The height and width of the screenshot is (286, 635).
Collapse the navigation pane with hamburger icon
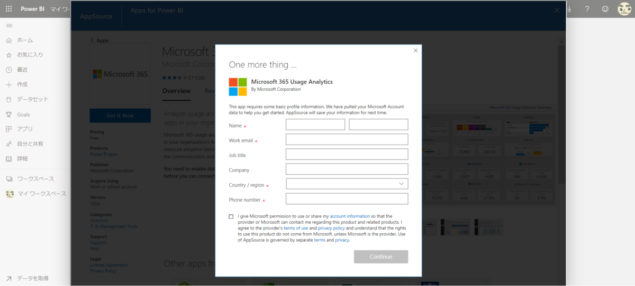tap(8, 25)
